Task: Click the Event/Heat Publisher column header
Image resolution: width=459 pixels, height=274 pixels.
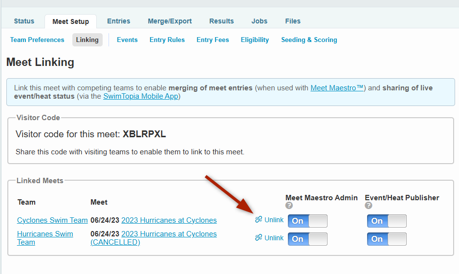Action: [402, 198]
